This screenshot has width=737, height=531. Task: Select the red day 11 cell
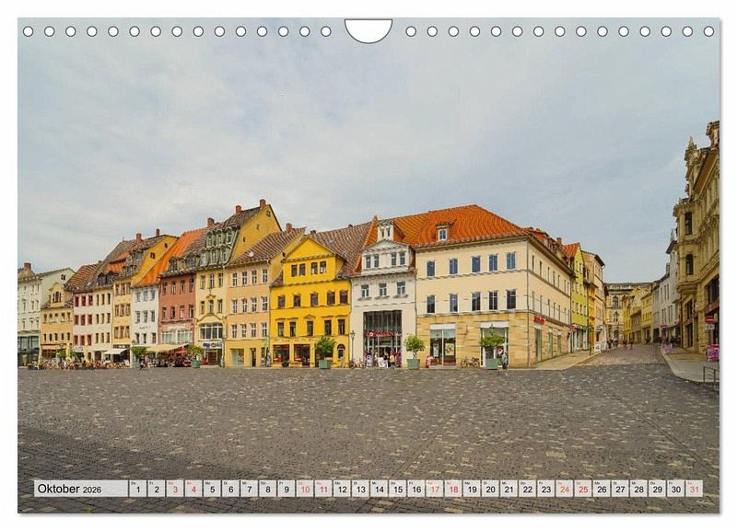pyautogui.click(x=323, y=489)
